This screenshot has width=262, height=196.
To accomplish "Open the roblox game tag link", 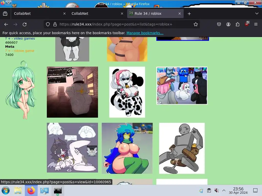I will click(x=24, y=51).
